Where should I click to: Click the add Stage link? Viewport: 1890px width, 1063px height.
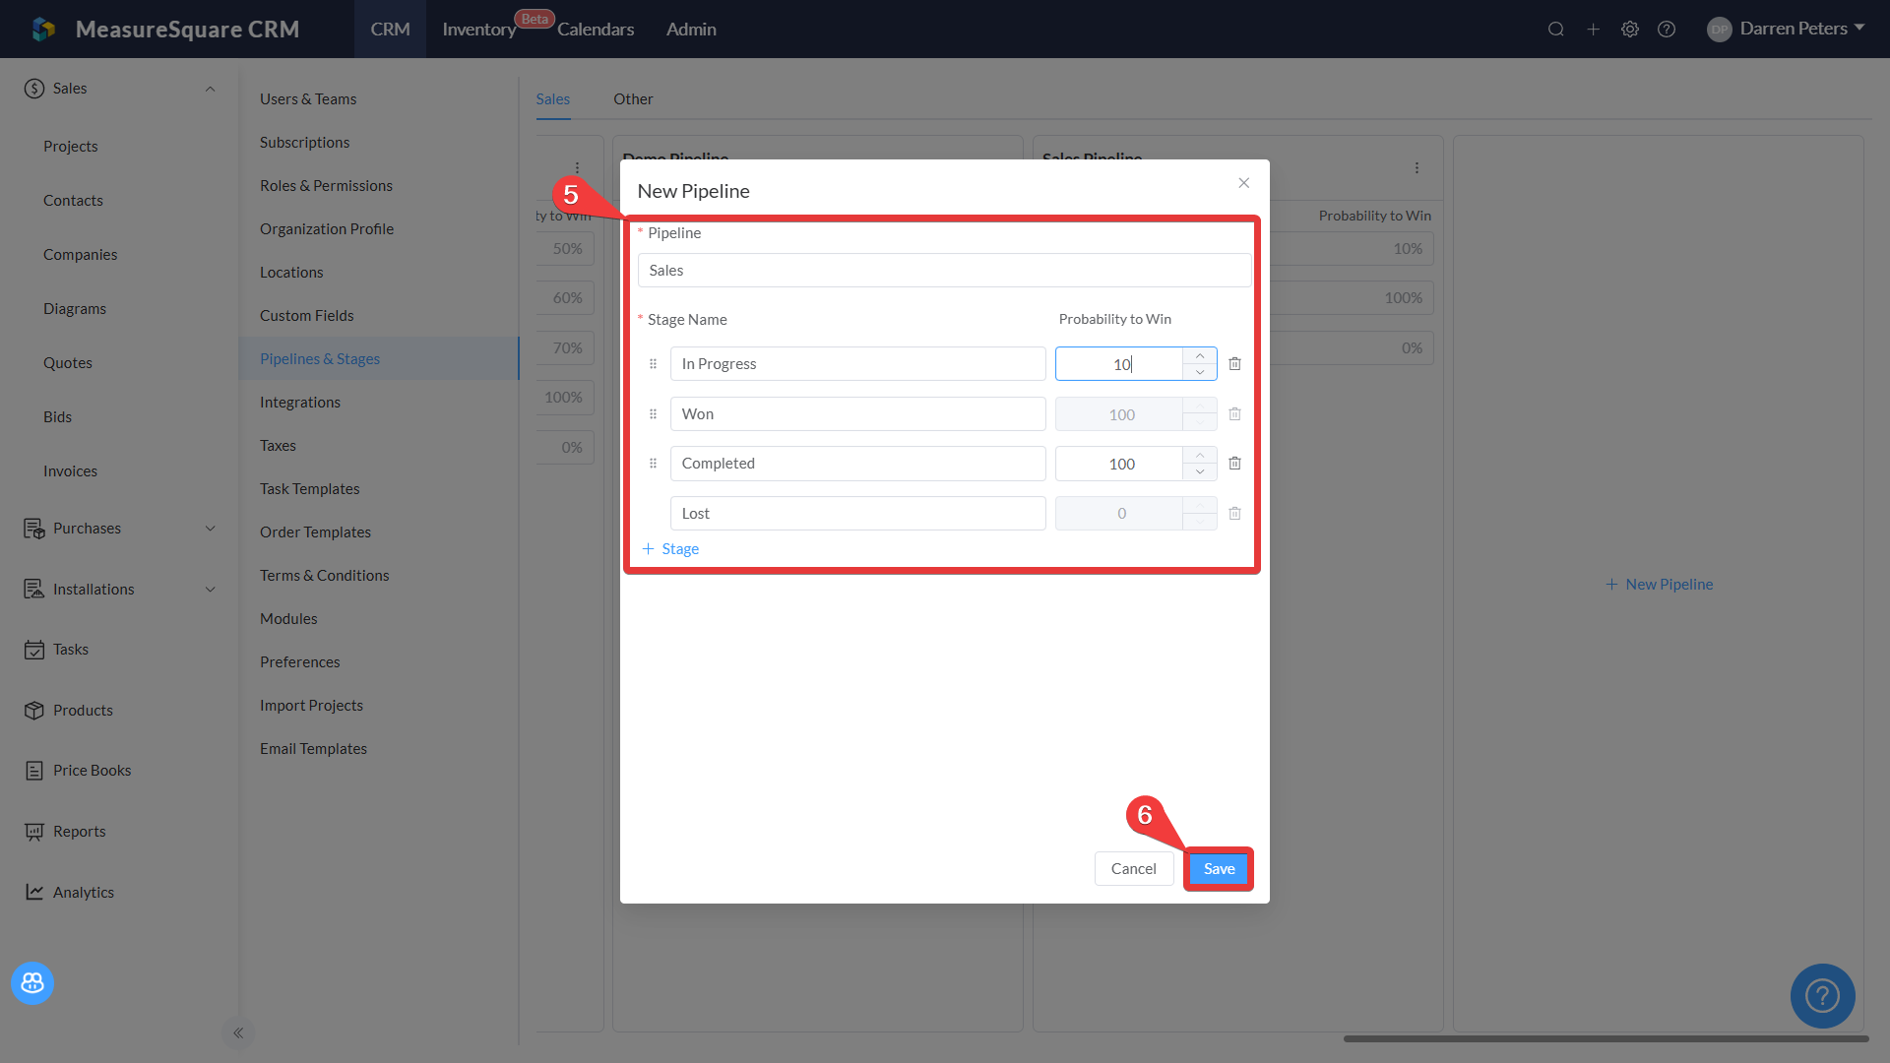tap(671, 549)
